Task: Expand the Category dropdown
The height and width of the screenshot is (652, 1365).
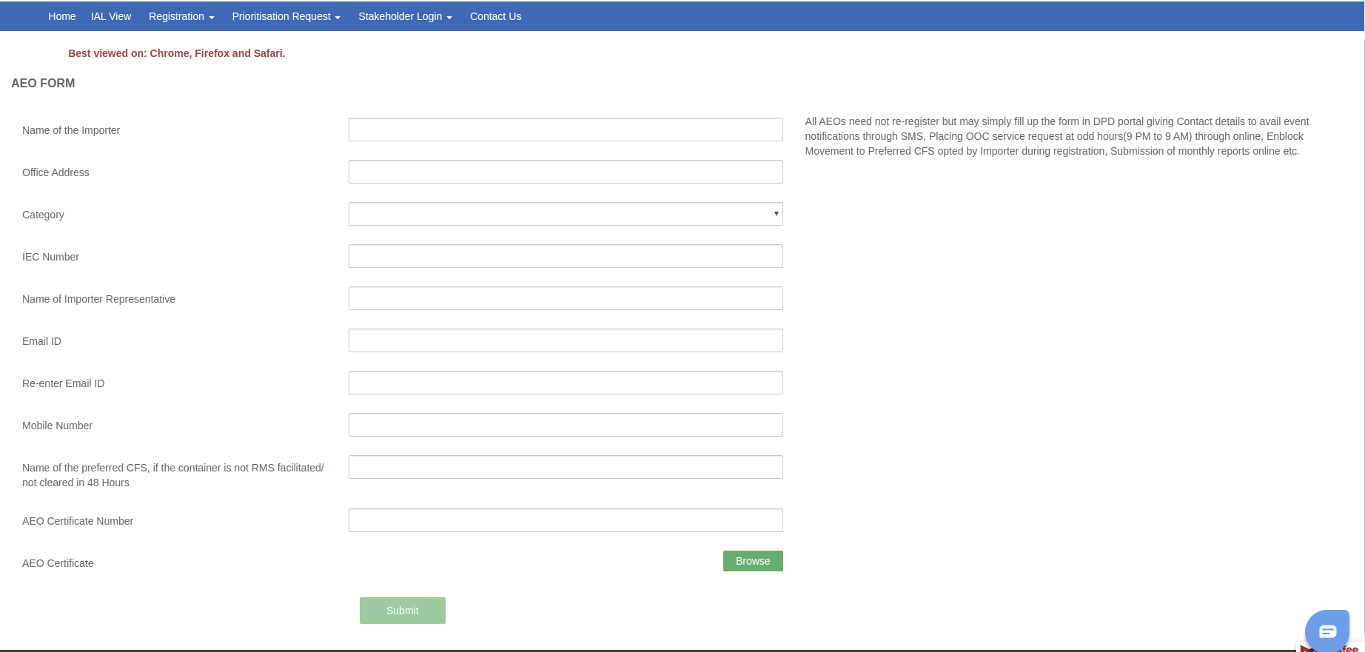Action: point(565,214)
